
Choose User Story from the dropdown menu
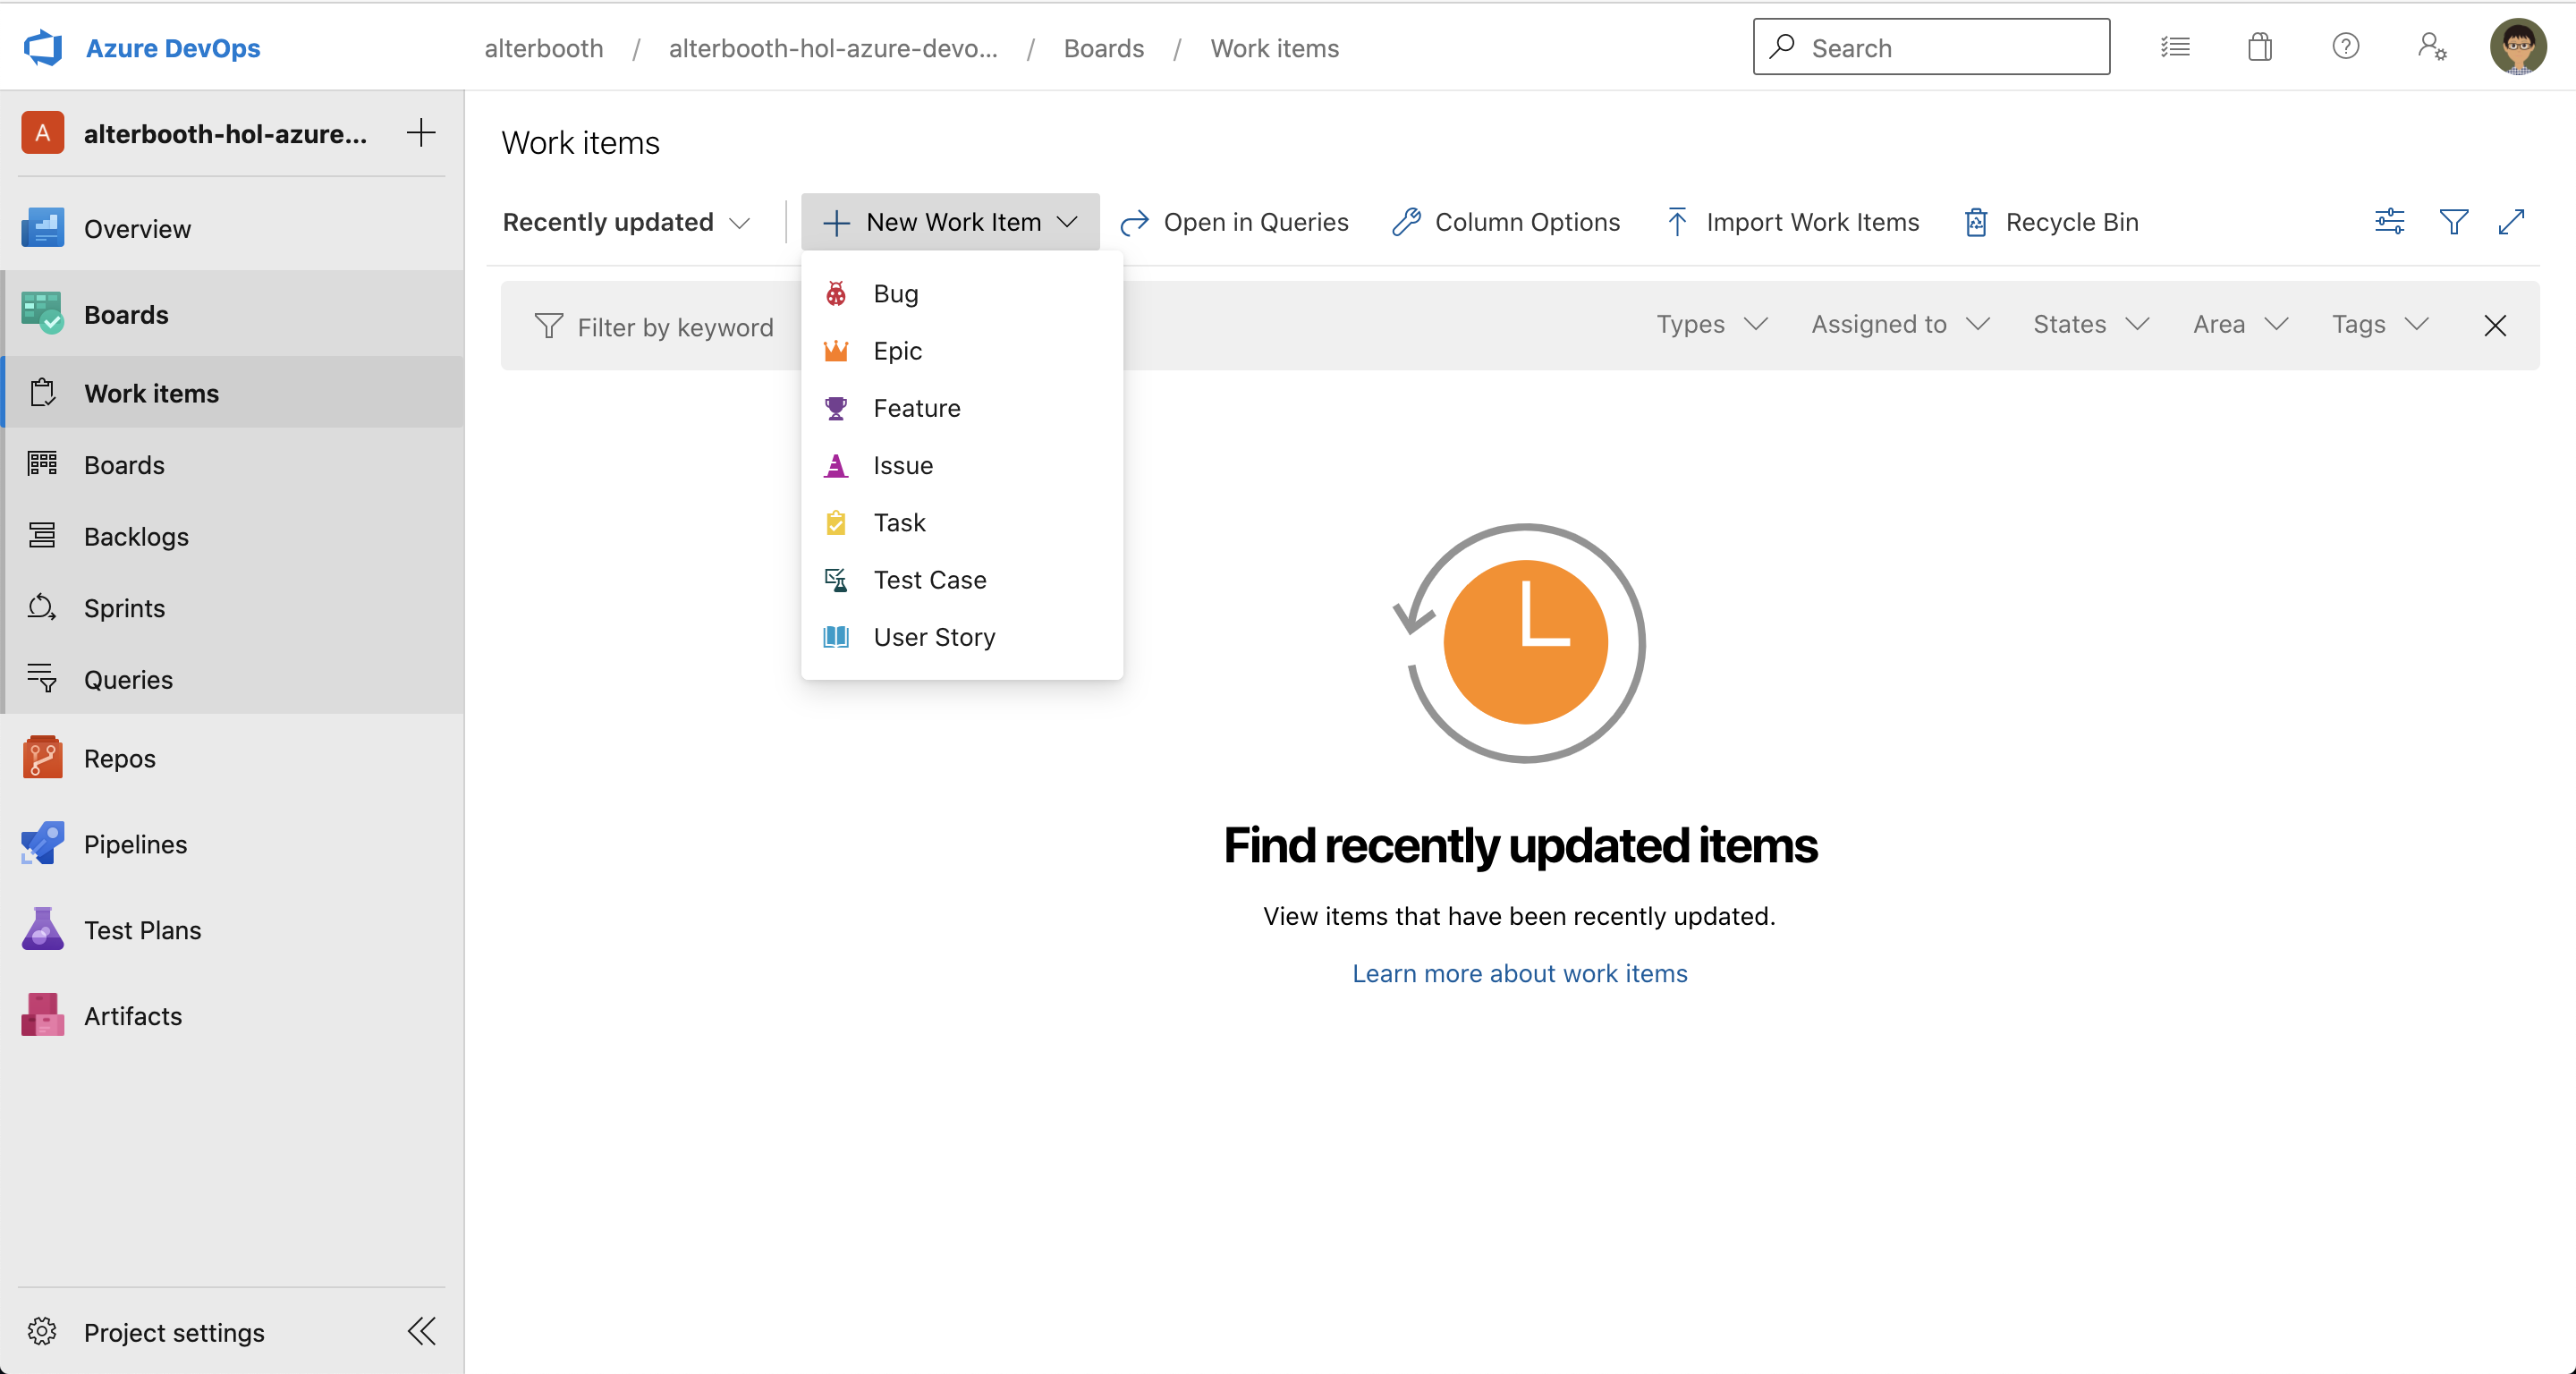[934, 637]
